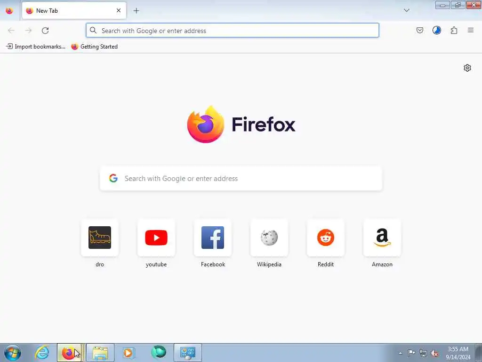Go back one page
The width and height of the screenshot is (482, 362).
pos(11,31)
